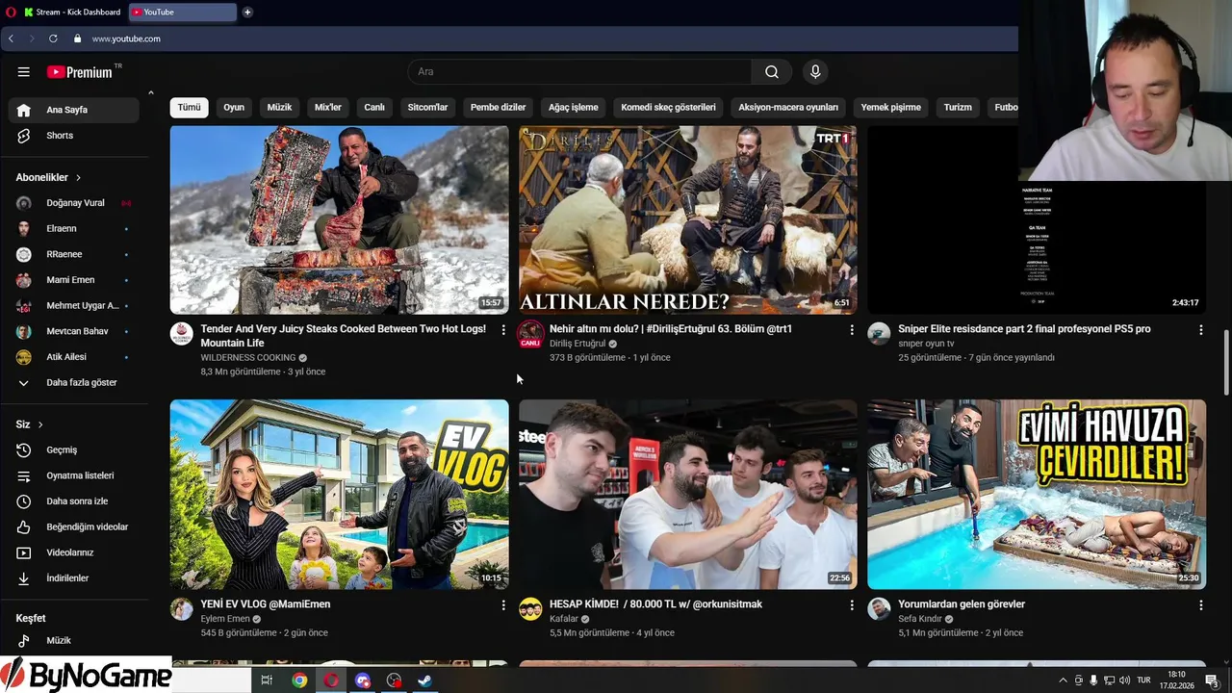The height and width of the screenshot is (693, 1232).
Task: Open notification center in taskbar
Action: point(1211,680)
